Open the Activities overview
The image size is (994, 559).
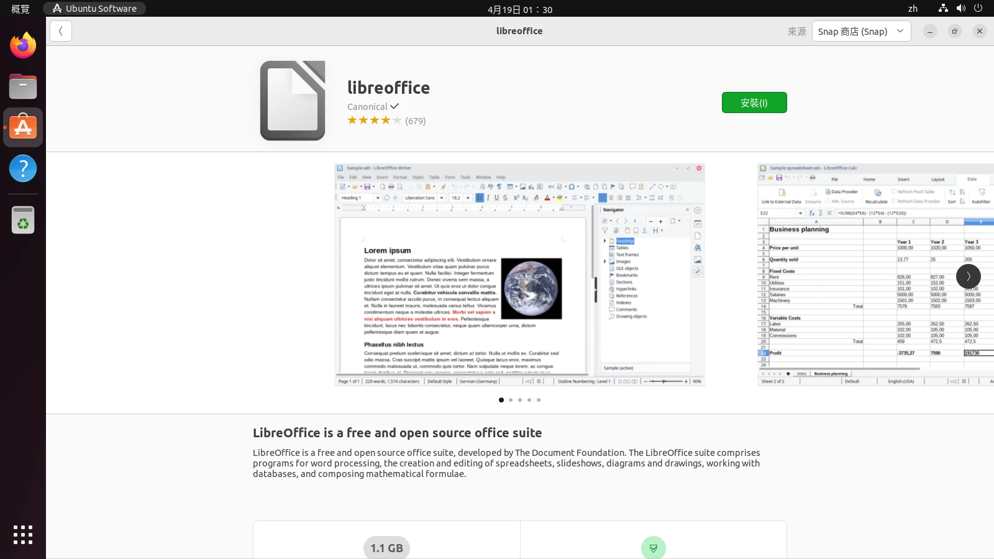[21, 9]
